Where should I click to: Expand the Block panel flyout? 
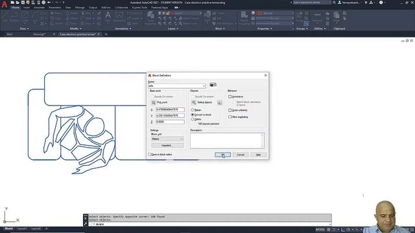(x=220, y=28)
